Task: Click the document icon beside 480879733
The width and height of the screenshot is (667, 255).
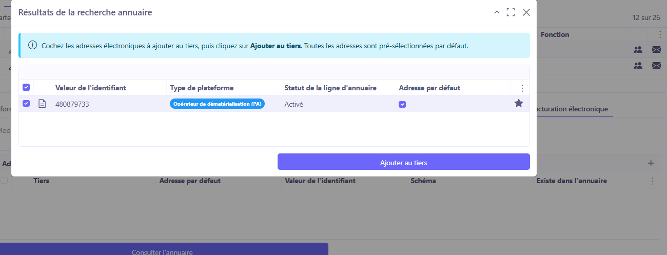Action: (43, 104)
